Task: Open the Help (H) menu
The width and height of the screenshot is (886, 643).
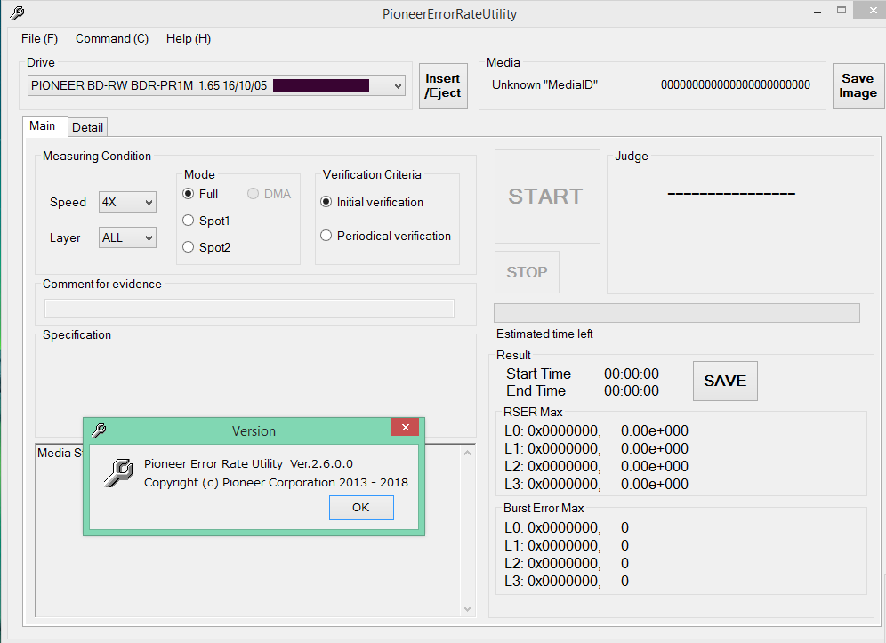Action: pyautogui.click(x=189, y=38)
